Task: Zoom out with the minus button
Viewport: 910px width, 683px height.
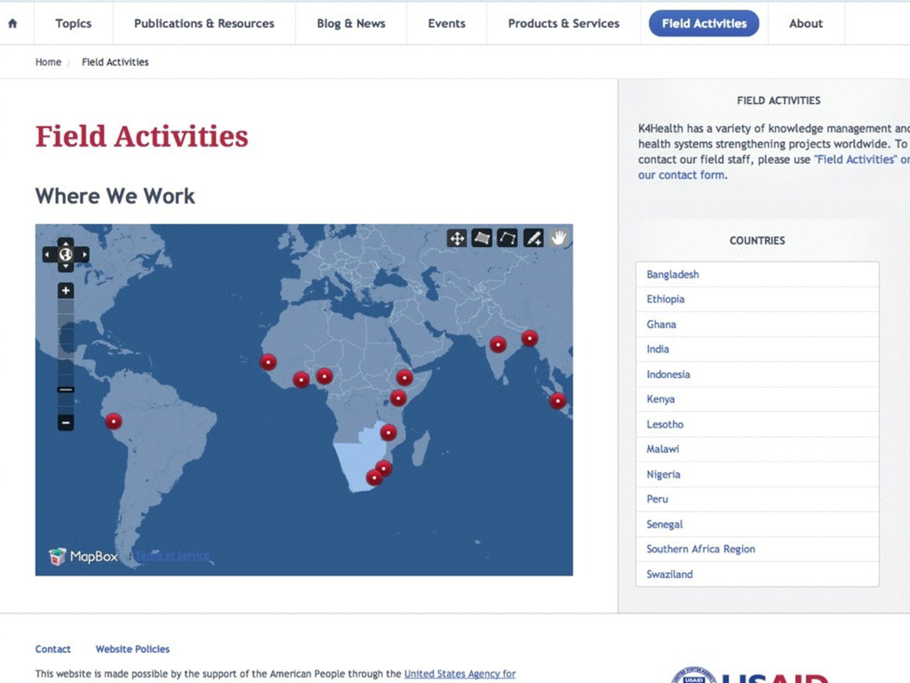Action: pos(66,422)
